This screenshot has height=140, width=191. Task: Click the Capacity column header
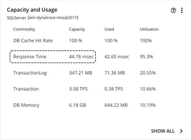pos(77,29)
